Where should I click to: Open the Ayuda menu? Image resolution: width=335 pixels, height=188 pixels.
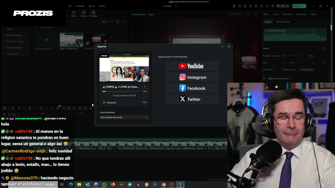92,6
